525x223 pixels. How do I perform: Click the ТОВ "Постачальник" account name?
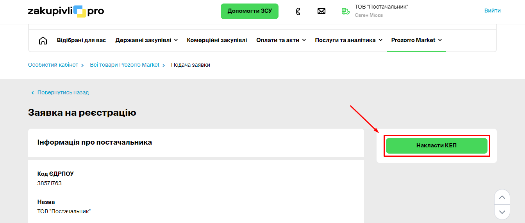381,7
